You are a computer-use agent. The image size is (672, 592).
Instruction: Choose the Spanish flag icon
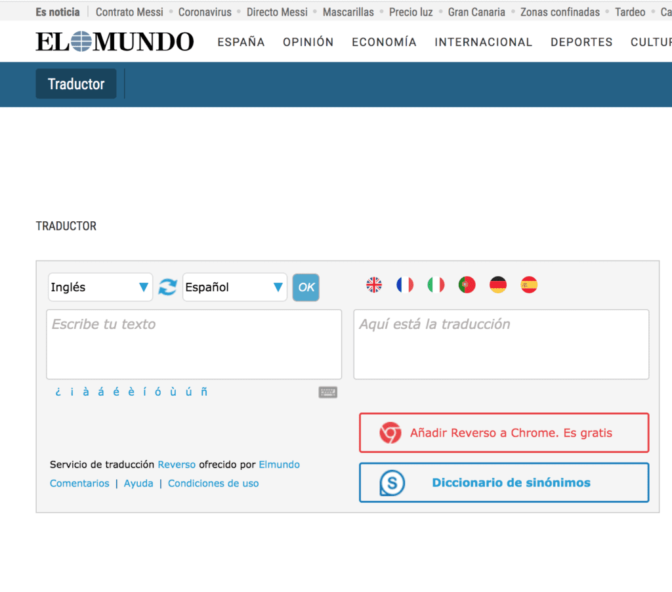point(529,285)
